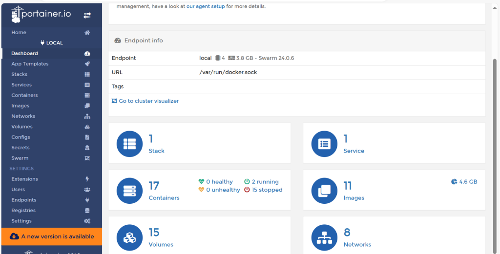Screen dimensions: 500x254
Task: Toggle the sidebar collapse arrows icon
Action: click(87, 16)
